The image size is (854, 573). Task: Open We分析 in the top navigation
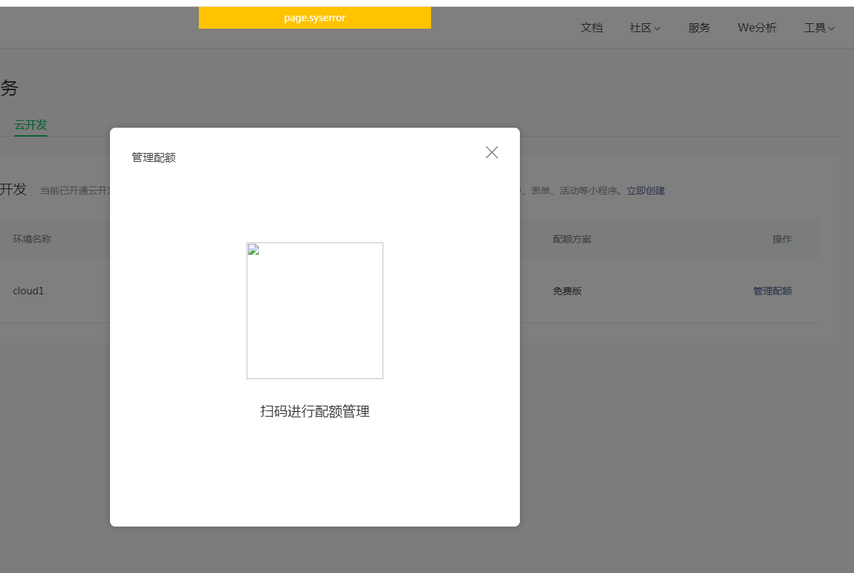(x=757, y=28)
